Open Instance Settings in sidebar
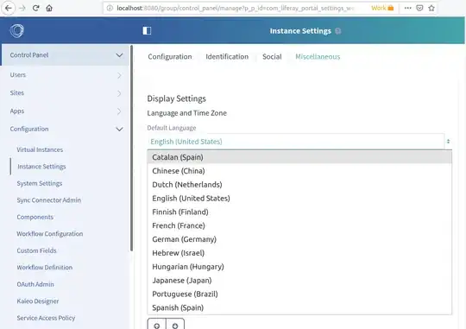This screenshot has height=329, width=466. [41, 167]
